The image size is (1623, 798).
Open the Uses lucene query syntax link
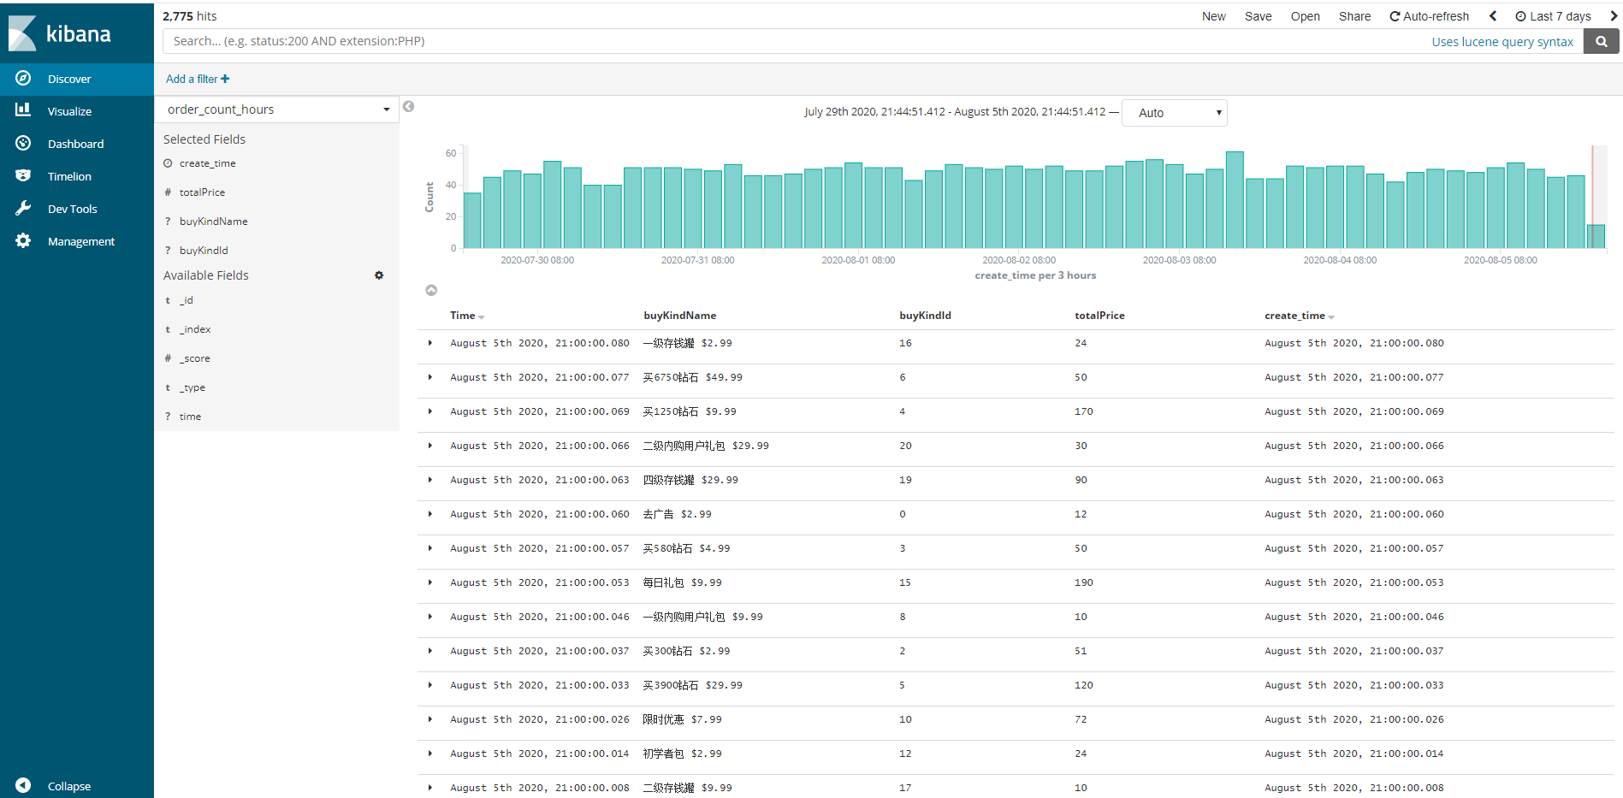1502,42
